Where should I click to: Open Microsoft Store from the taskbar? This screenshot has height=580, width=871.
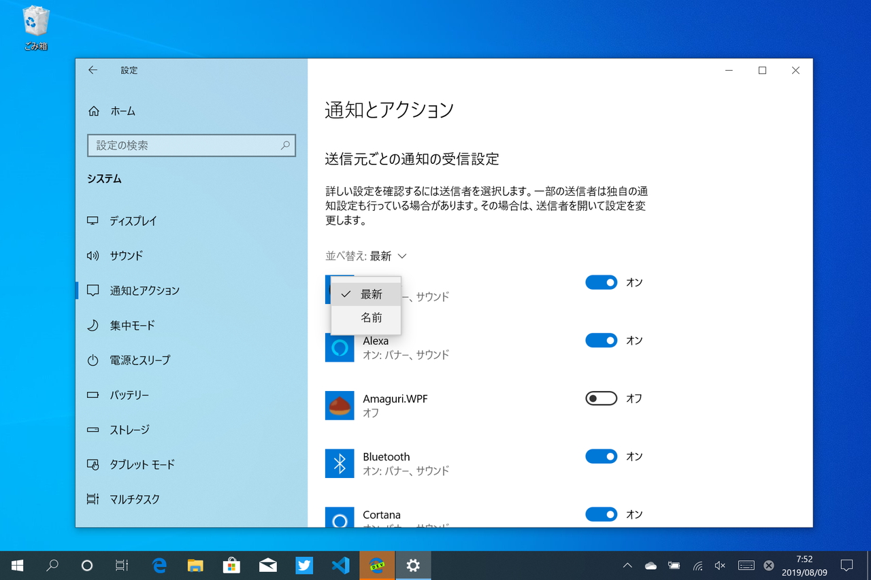(x=231, y=565)
